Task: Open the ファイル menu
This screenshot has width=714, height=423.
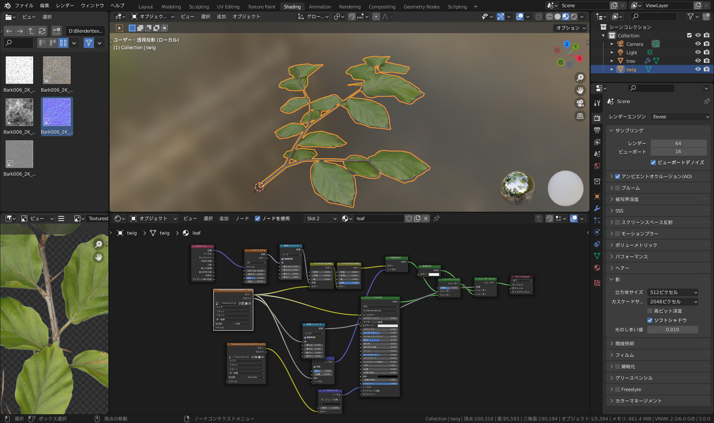Action: (x=24, y=6)
